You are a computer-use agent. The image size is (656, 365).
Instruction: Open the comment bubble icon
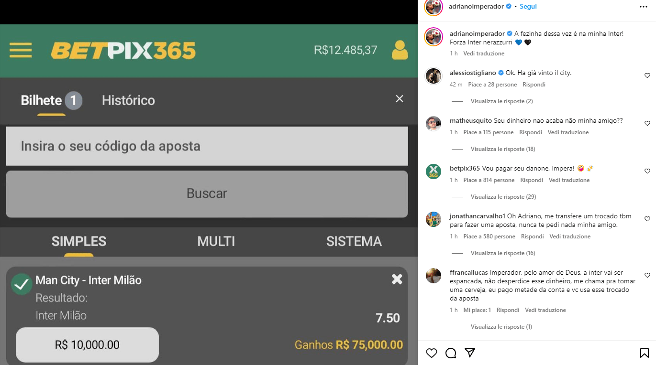tap(451, 353)
